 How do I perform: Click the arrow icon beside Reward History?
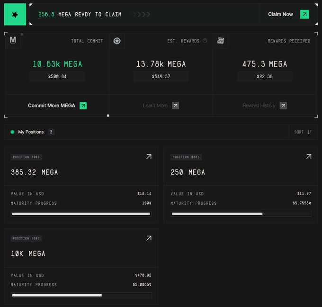[283, 106]
